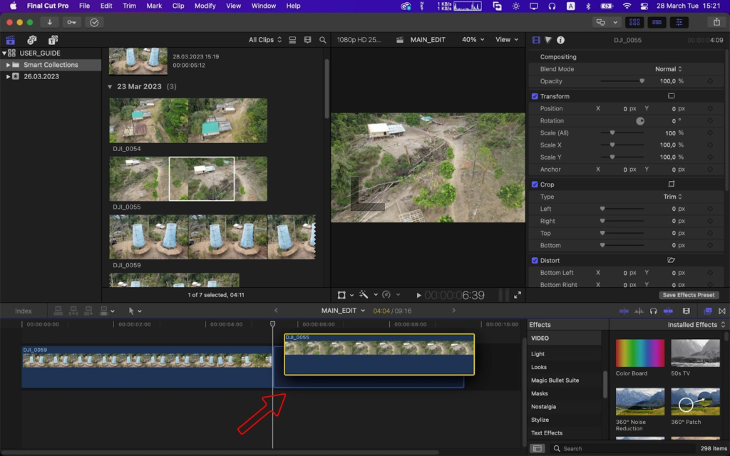Open the Clip menu

coord(178,6)
